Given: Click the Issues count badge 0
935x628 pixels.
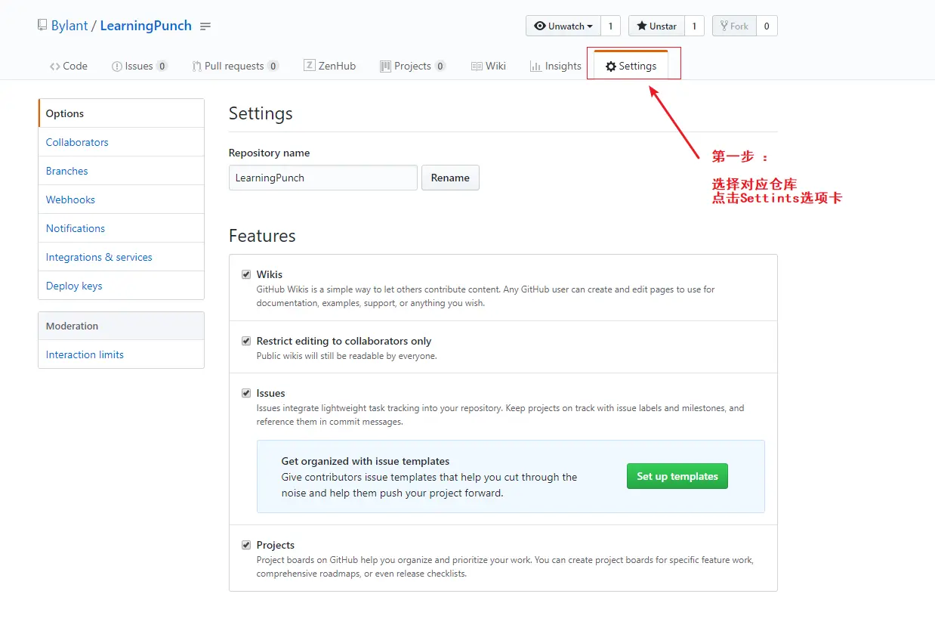Looking at the screenshot, I should (x=162, y=67).
